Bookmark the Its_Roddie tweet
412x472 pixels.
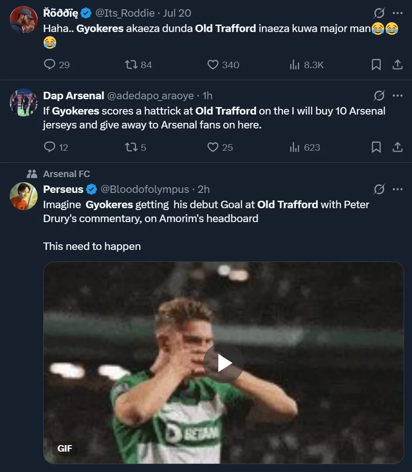(x=376, y=65)
